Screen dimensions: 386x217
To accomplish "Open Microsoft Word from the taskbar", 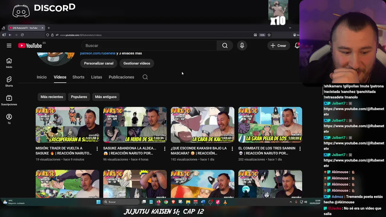I will click(x=203, y=202).
